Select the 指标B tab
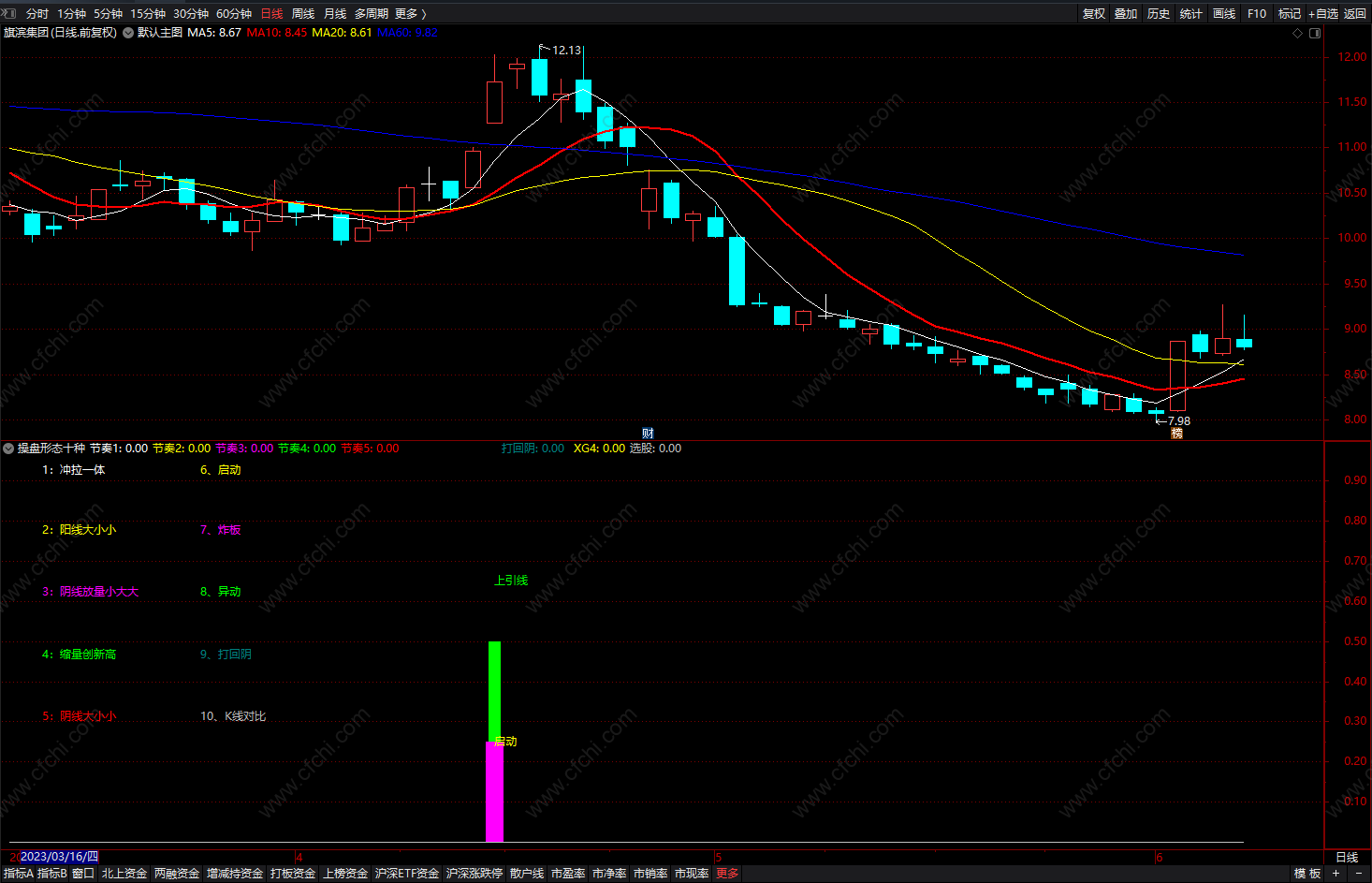 pos(52,873)
